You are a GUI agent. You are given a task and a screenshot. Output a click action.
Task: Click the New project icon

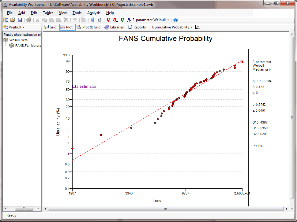pos(6,20)
